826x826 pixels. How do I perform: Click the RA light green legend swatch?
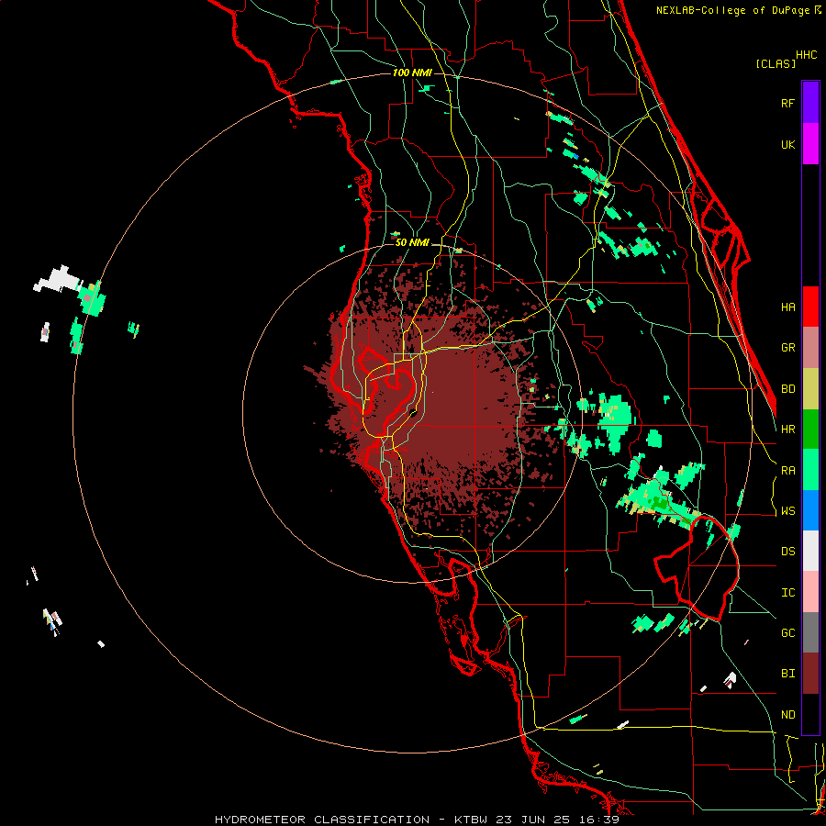[810, 470]
